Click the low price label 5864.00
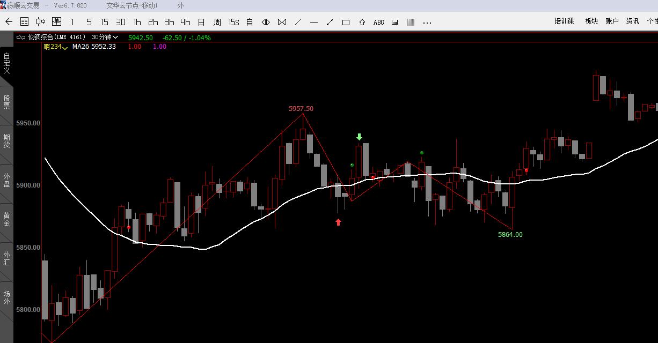The width and height of the screenshot is (658, 343). click(x=510, y=235)
